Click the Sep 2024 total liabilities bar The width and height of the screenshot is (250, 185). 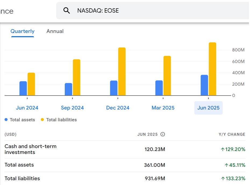77,77
